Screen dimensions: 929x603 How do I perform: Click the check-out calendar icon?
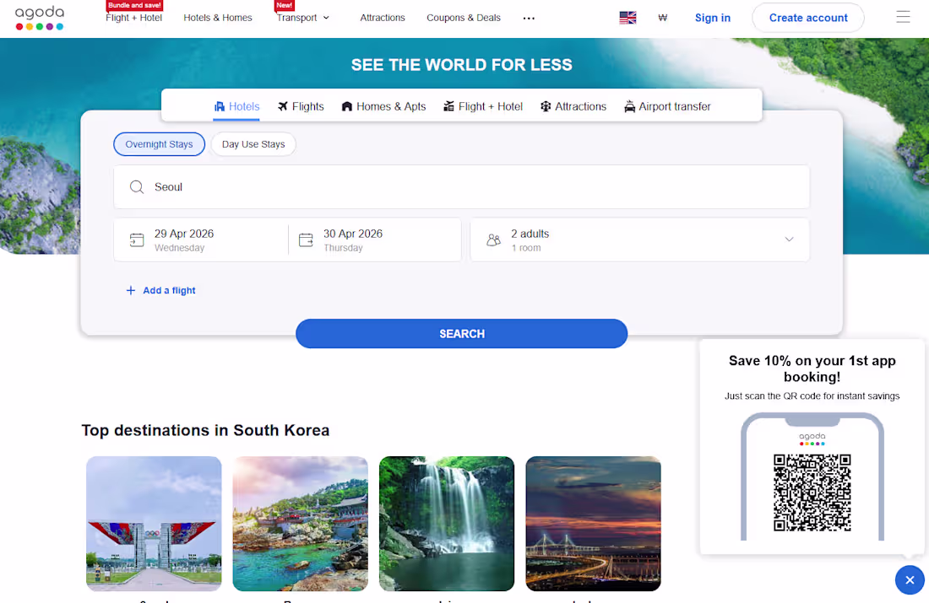(306, 240)
